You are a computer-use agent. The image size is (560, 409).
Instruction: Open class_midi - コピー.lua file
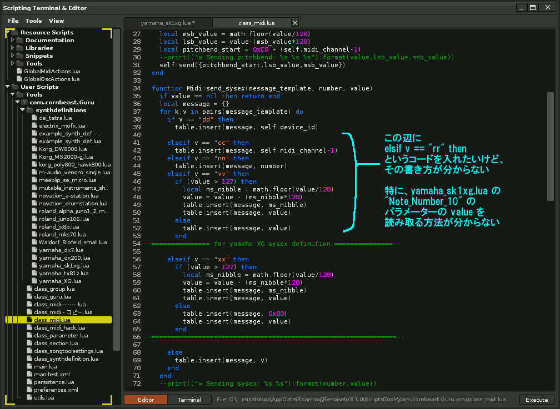(x=63, y=312)
